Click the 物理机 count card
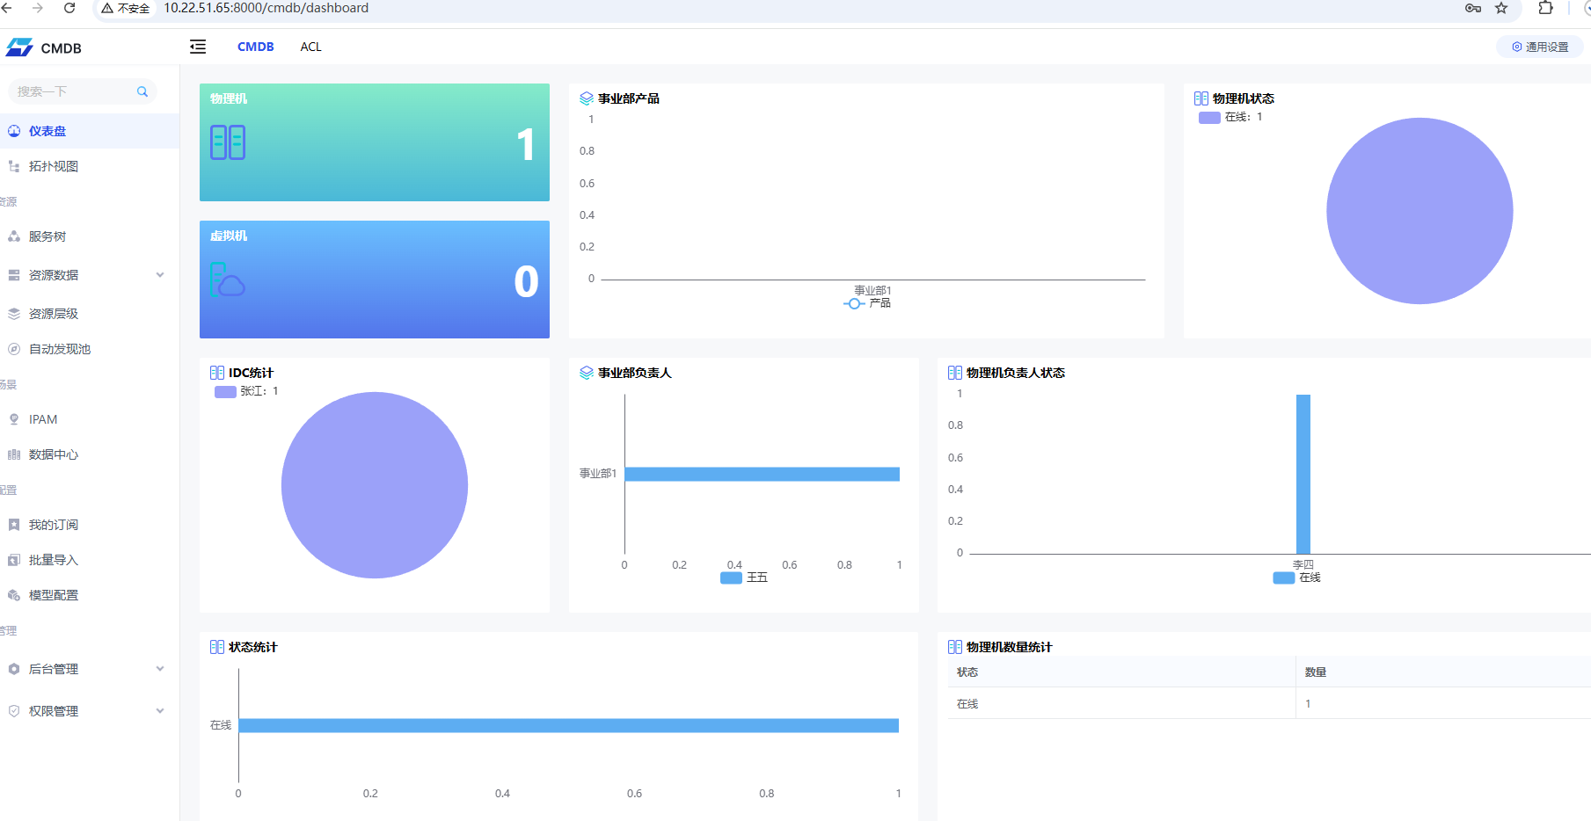The width and height of the screenshot is (1591, 821). click(375, 142)
